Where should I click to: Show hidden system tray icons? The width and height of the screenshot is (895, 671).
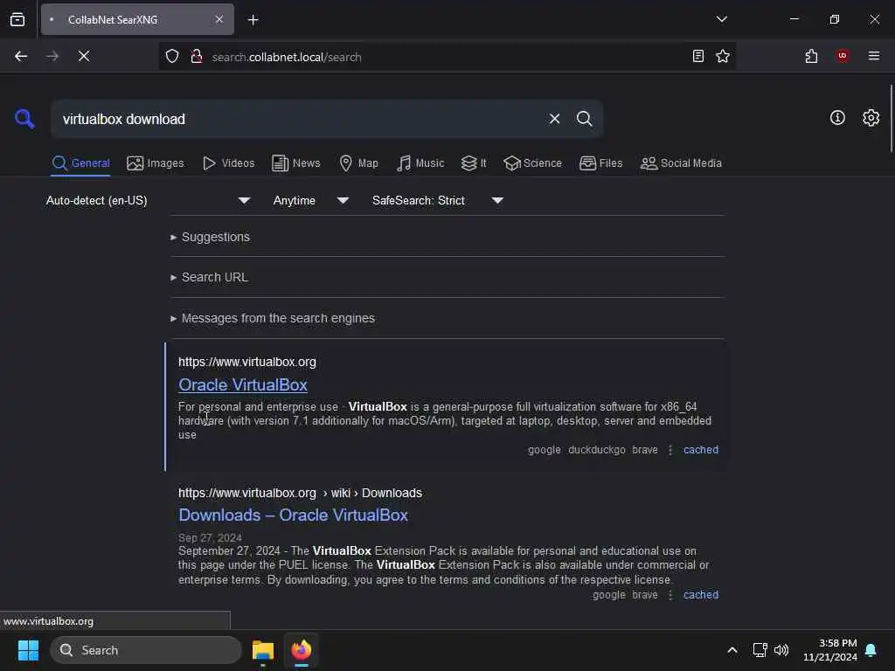[x=732, y=650]
